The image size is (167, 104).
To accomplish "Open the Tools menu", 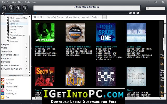I will pos(27,2).
